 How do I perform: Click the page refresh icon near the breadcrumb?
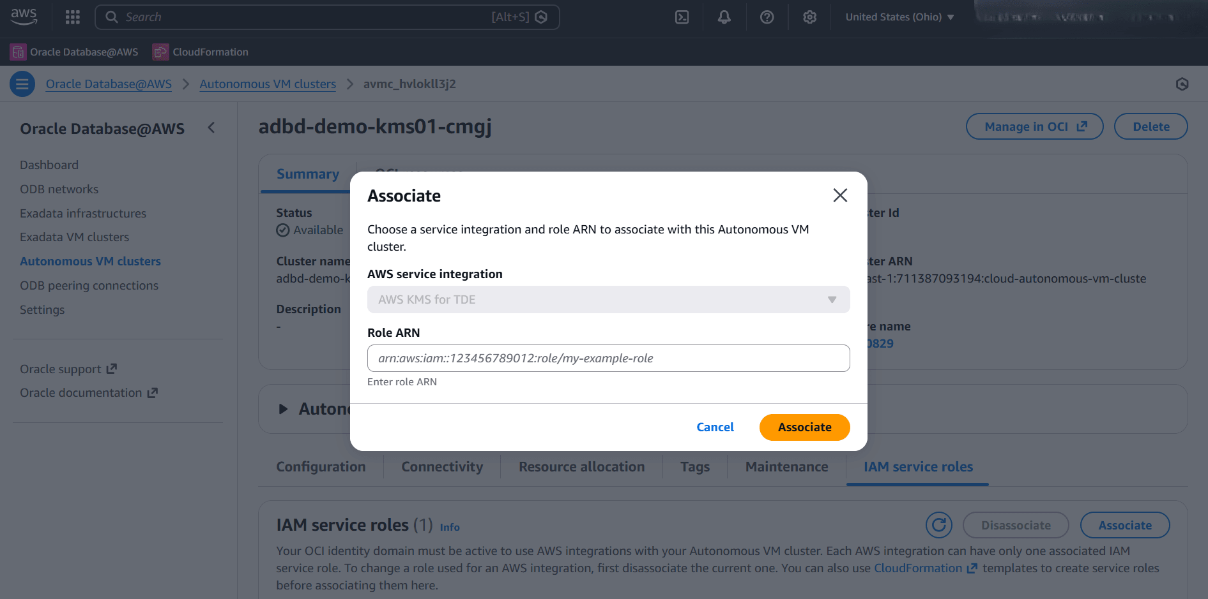pos(1182,84)
